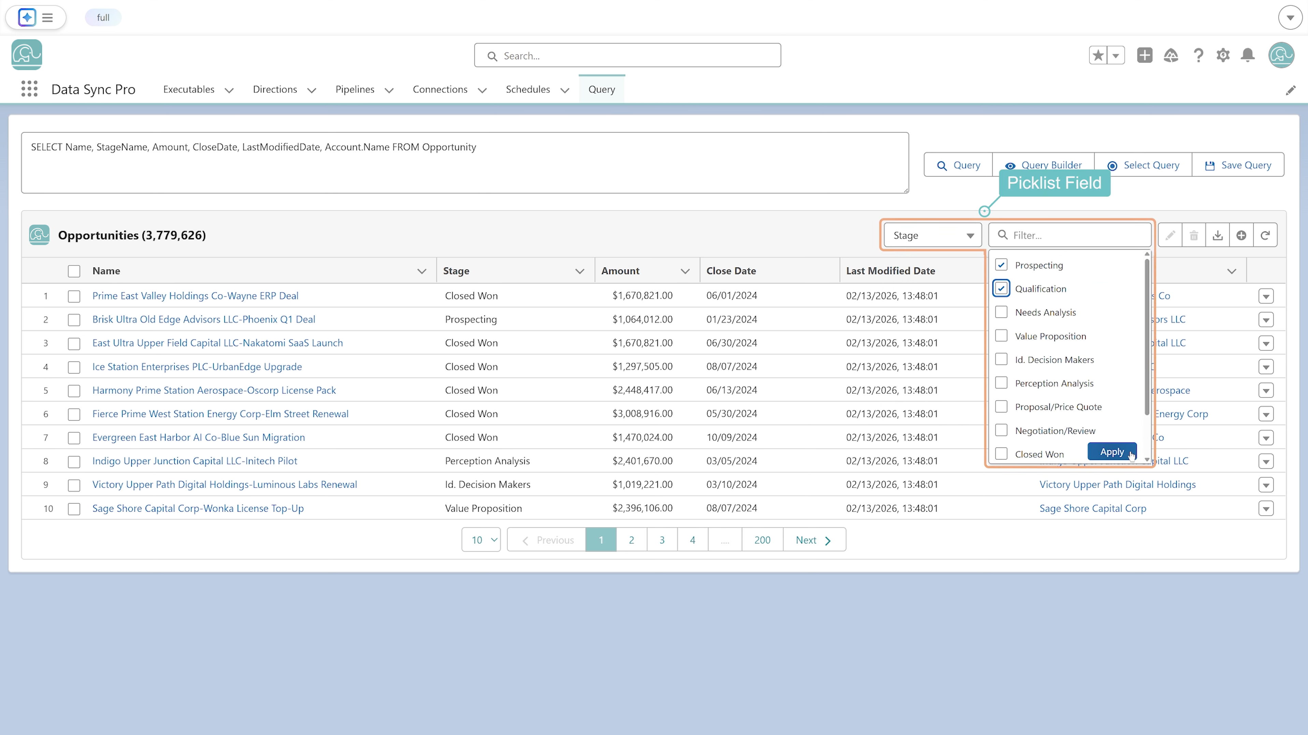Expand the Connections menu chevron

(482, 90)
